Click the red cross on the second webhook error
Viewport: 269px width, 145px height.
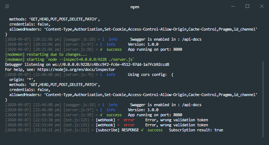click(118, 125)
